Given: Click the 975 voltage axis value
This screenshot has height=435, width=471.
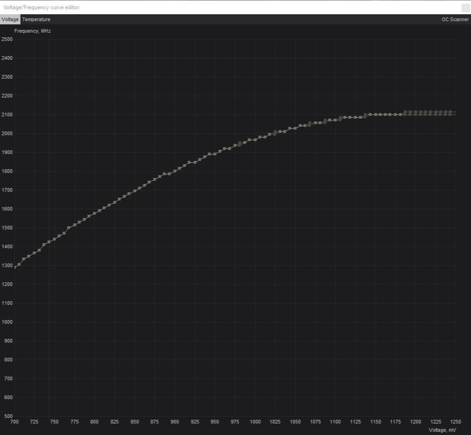Looking at the screenshot, I should (x=235, y=422).
